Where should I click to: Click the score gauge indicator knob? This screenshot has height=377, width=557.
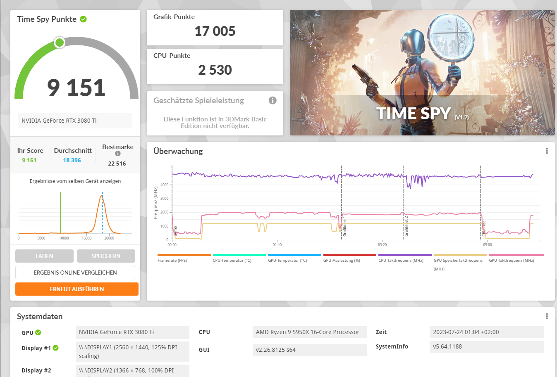tap(60, 43)
